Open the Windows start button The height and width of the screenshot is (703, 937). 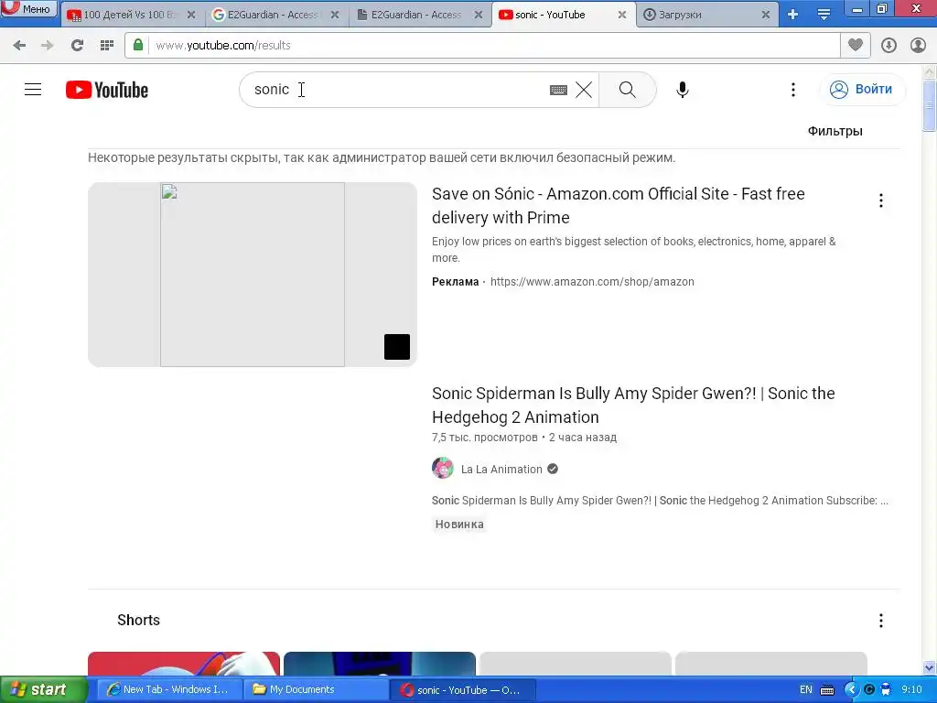pyautogui.click(x=43, y=689)
